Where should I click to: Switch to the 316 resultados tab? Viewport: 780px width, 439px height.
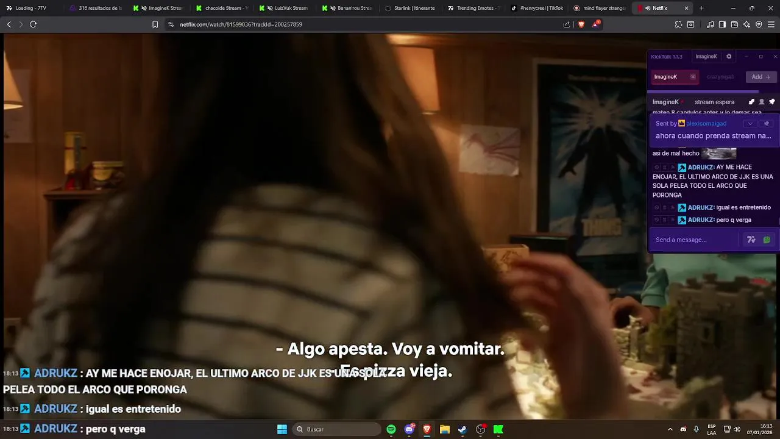96,8
